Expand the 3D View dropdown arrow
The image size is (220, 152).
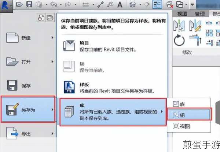(x=140, y=5)
